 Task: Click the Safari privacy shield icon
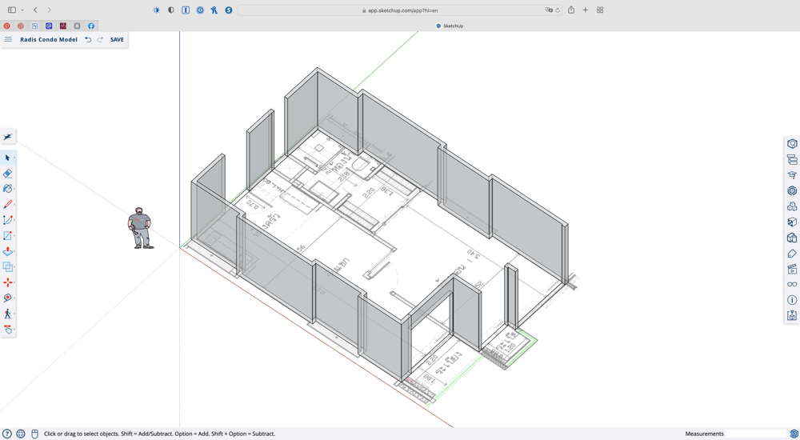click(x=171, y=10)
